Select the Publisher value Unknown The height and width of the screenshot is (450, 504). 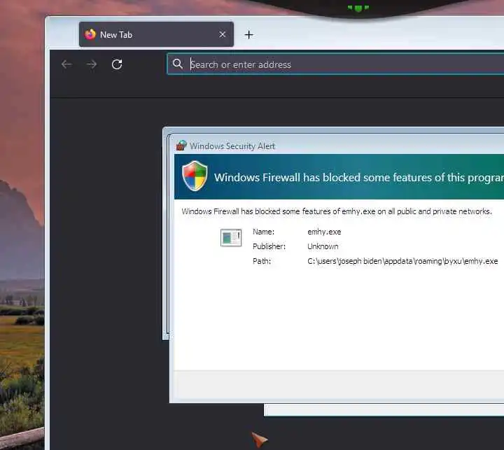click(x=323, y=246)
